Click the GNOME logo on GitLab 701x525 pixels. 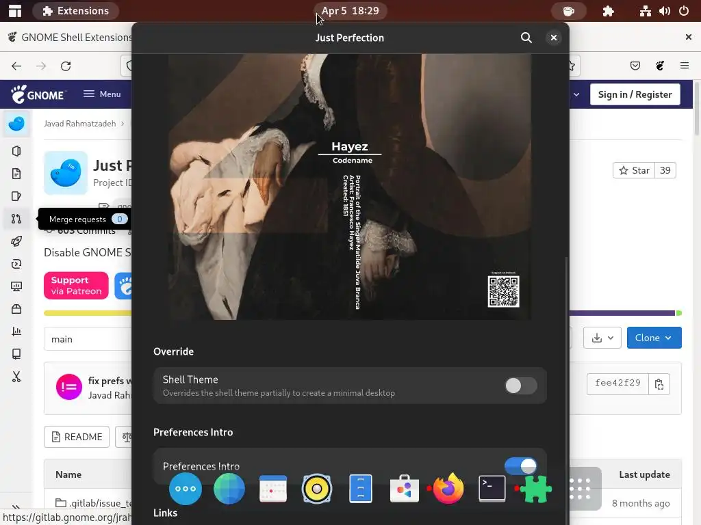38,94
